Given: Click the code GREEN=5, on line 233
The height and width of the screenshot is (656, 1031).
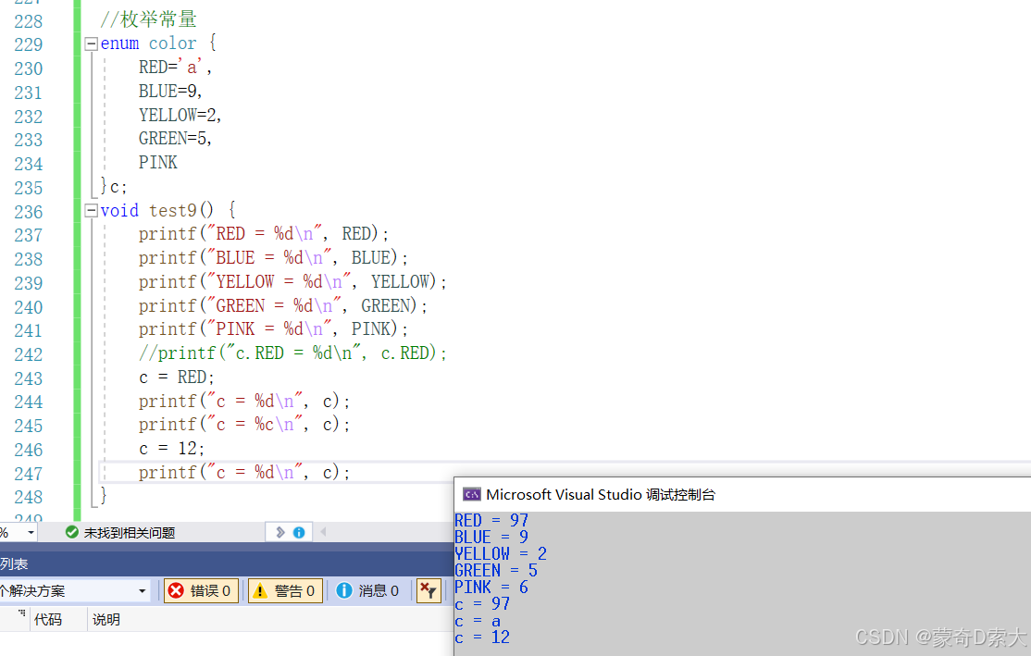Looking at the screenshot, I should pos(175,138).
